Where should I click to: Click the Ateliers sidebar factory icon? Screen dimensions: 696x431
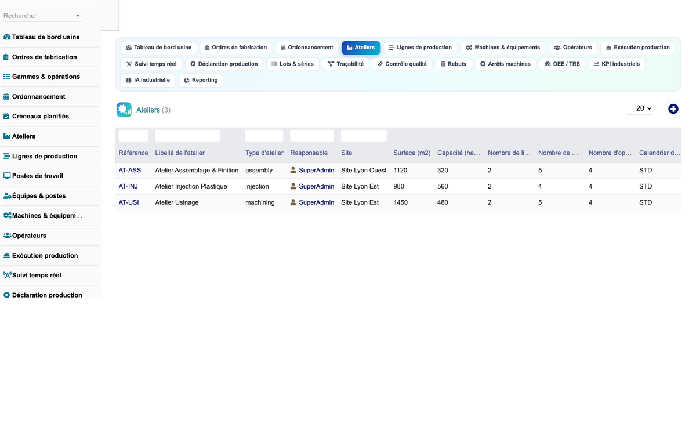click(x=7, y=136)
